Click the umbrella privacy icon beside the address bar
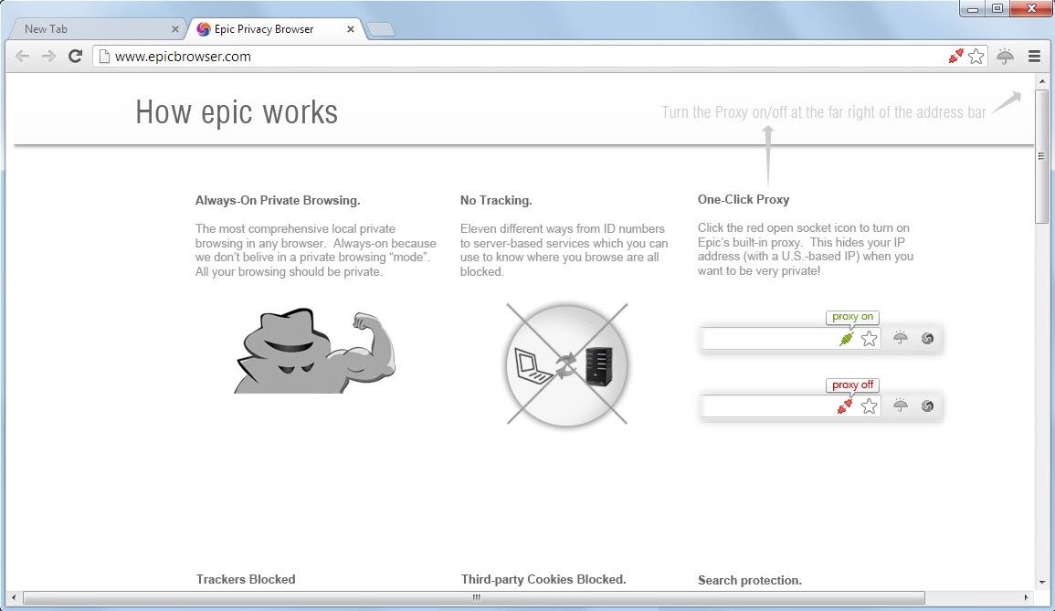Viewport: 1055px width, 611px height. [x=1005, y=56]
